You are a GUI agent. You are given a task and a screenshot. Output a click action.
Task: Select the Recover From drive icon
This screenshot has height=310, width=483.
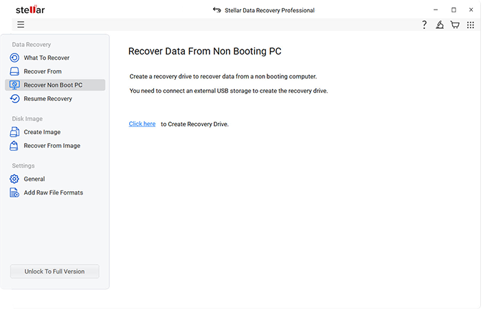(14, 71)
